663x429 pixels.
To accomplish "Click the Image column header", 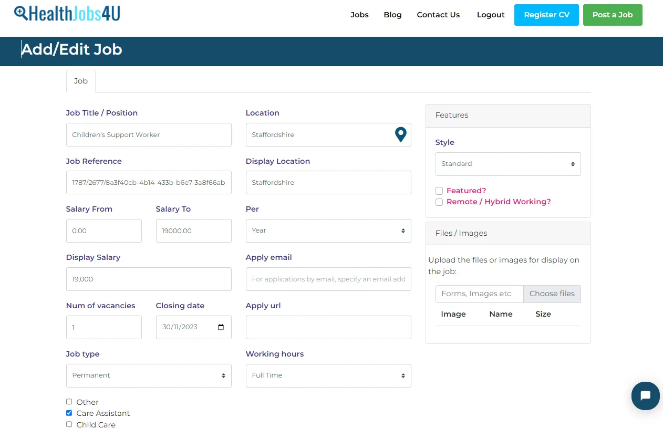I will click(x=453, y=314).
